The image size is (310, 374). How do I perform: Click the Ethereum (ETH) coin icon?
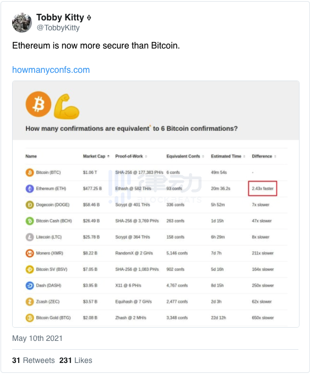(x=30, y=189)
